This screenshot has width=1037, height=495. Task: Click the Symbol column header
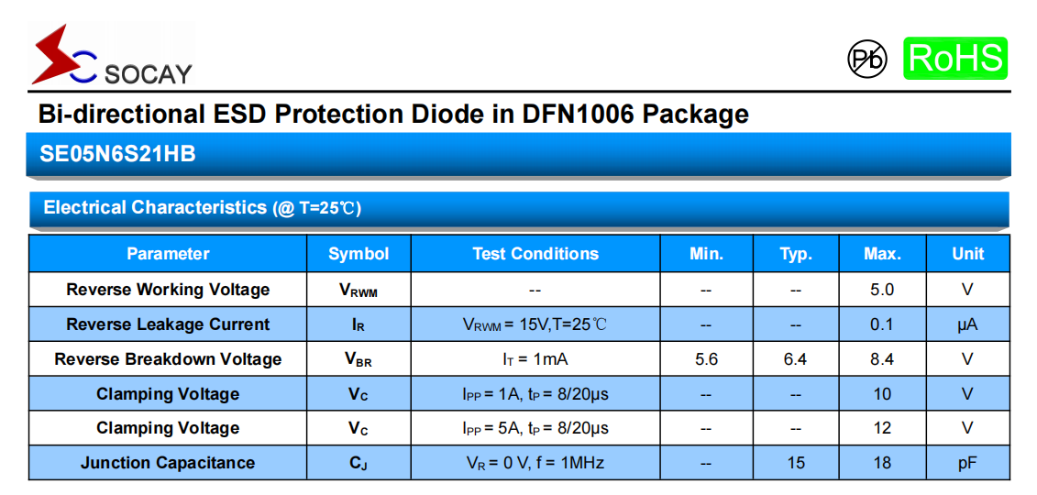click(x=359, y=254)
